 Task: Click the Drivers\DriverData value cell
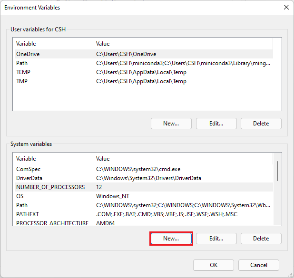[x=148, y=178]
